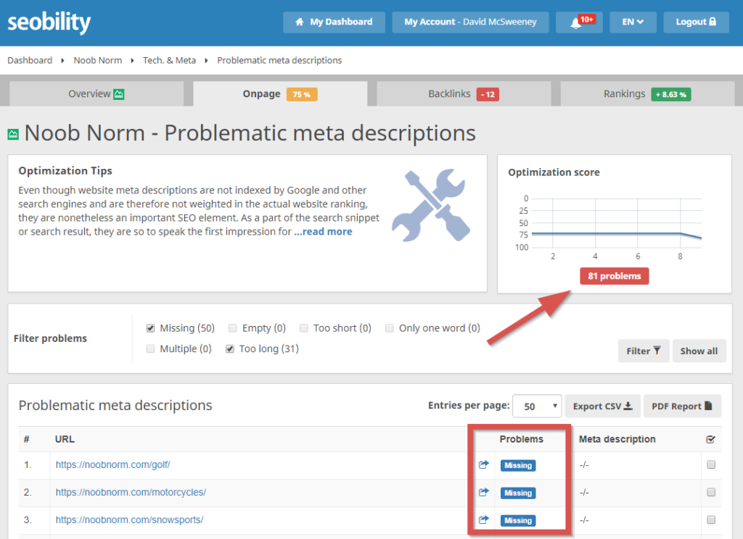Click the 81 problems badge
This screenshot has width=743, height=539.
point(614,276)
